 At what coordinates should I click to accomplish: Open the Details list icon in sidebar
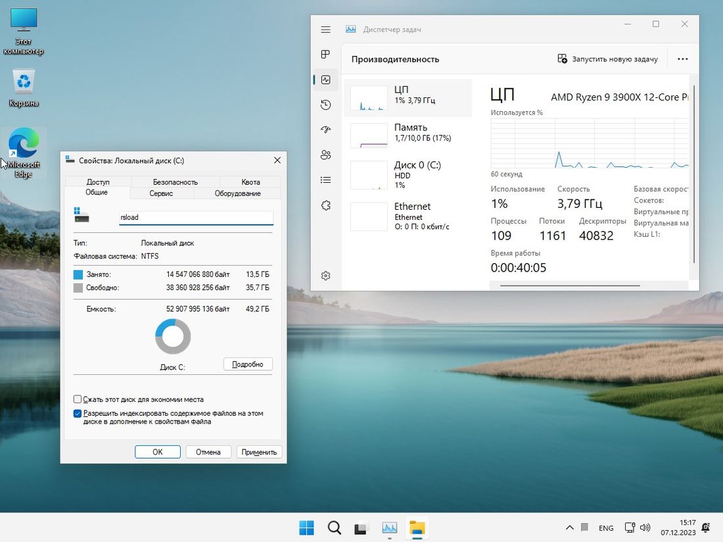[x=325, y=180]
